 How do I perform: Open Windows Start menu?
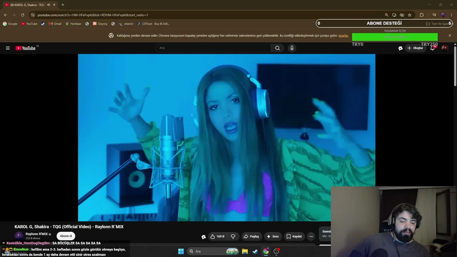181,251
